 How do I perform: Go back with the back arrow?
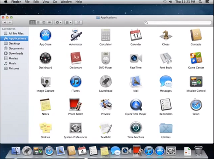[x=5, y=23]
